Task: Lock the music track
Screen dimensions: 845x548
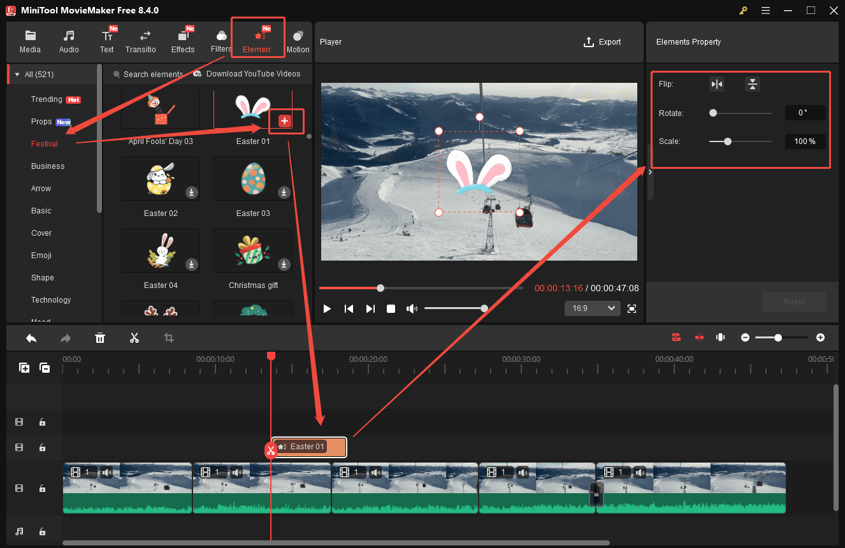Action: (42, 531)
